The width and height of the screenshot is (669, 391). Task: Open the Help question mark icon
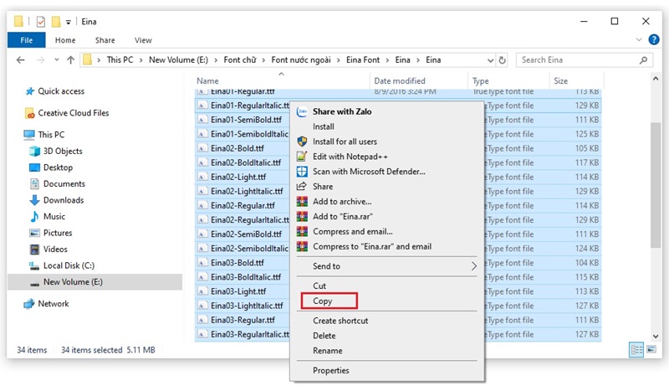654,39
